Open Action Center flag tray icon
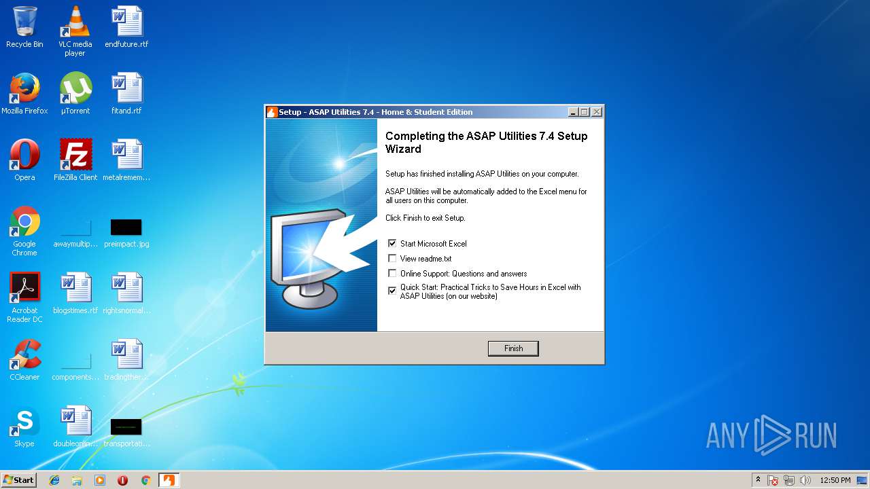 [x=773, y=480]
